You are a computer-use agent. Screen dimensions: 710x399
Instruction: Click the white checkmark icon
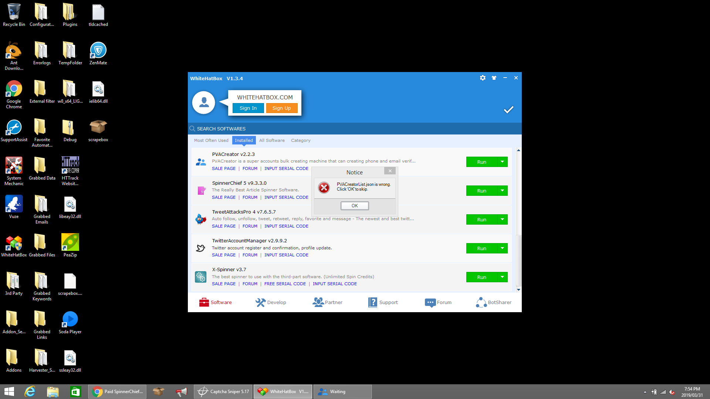(x=508, y=110)
